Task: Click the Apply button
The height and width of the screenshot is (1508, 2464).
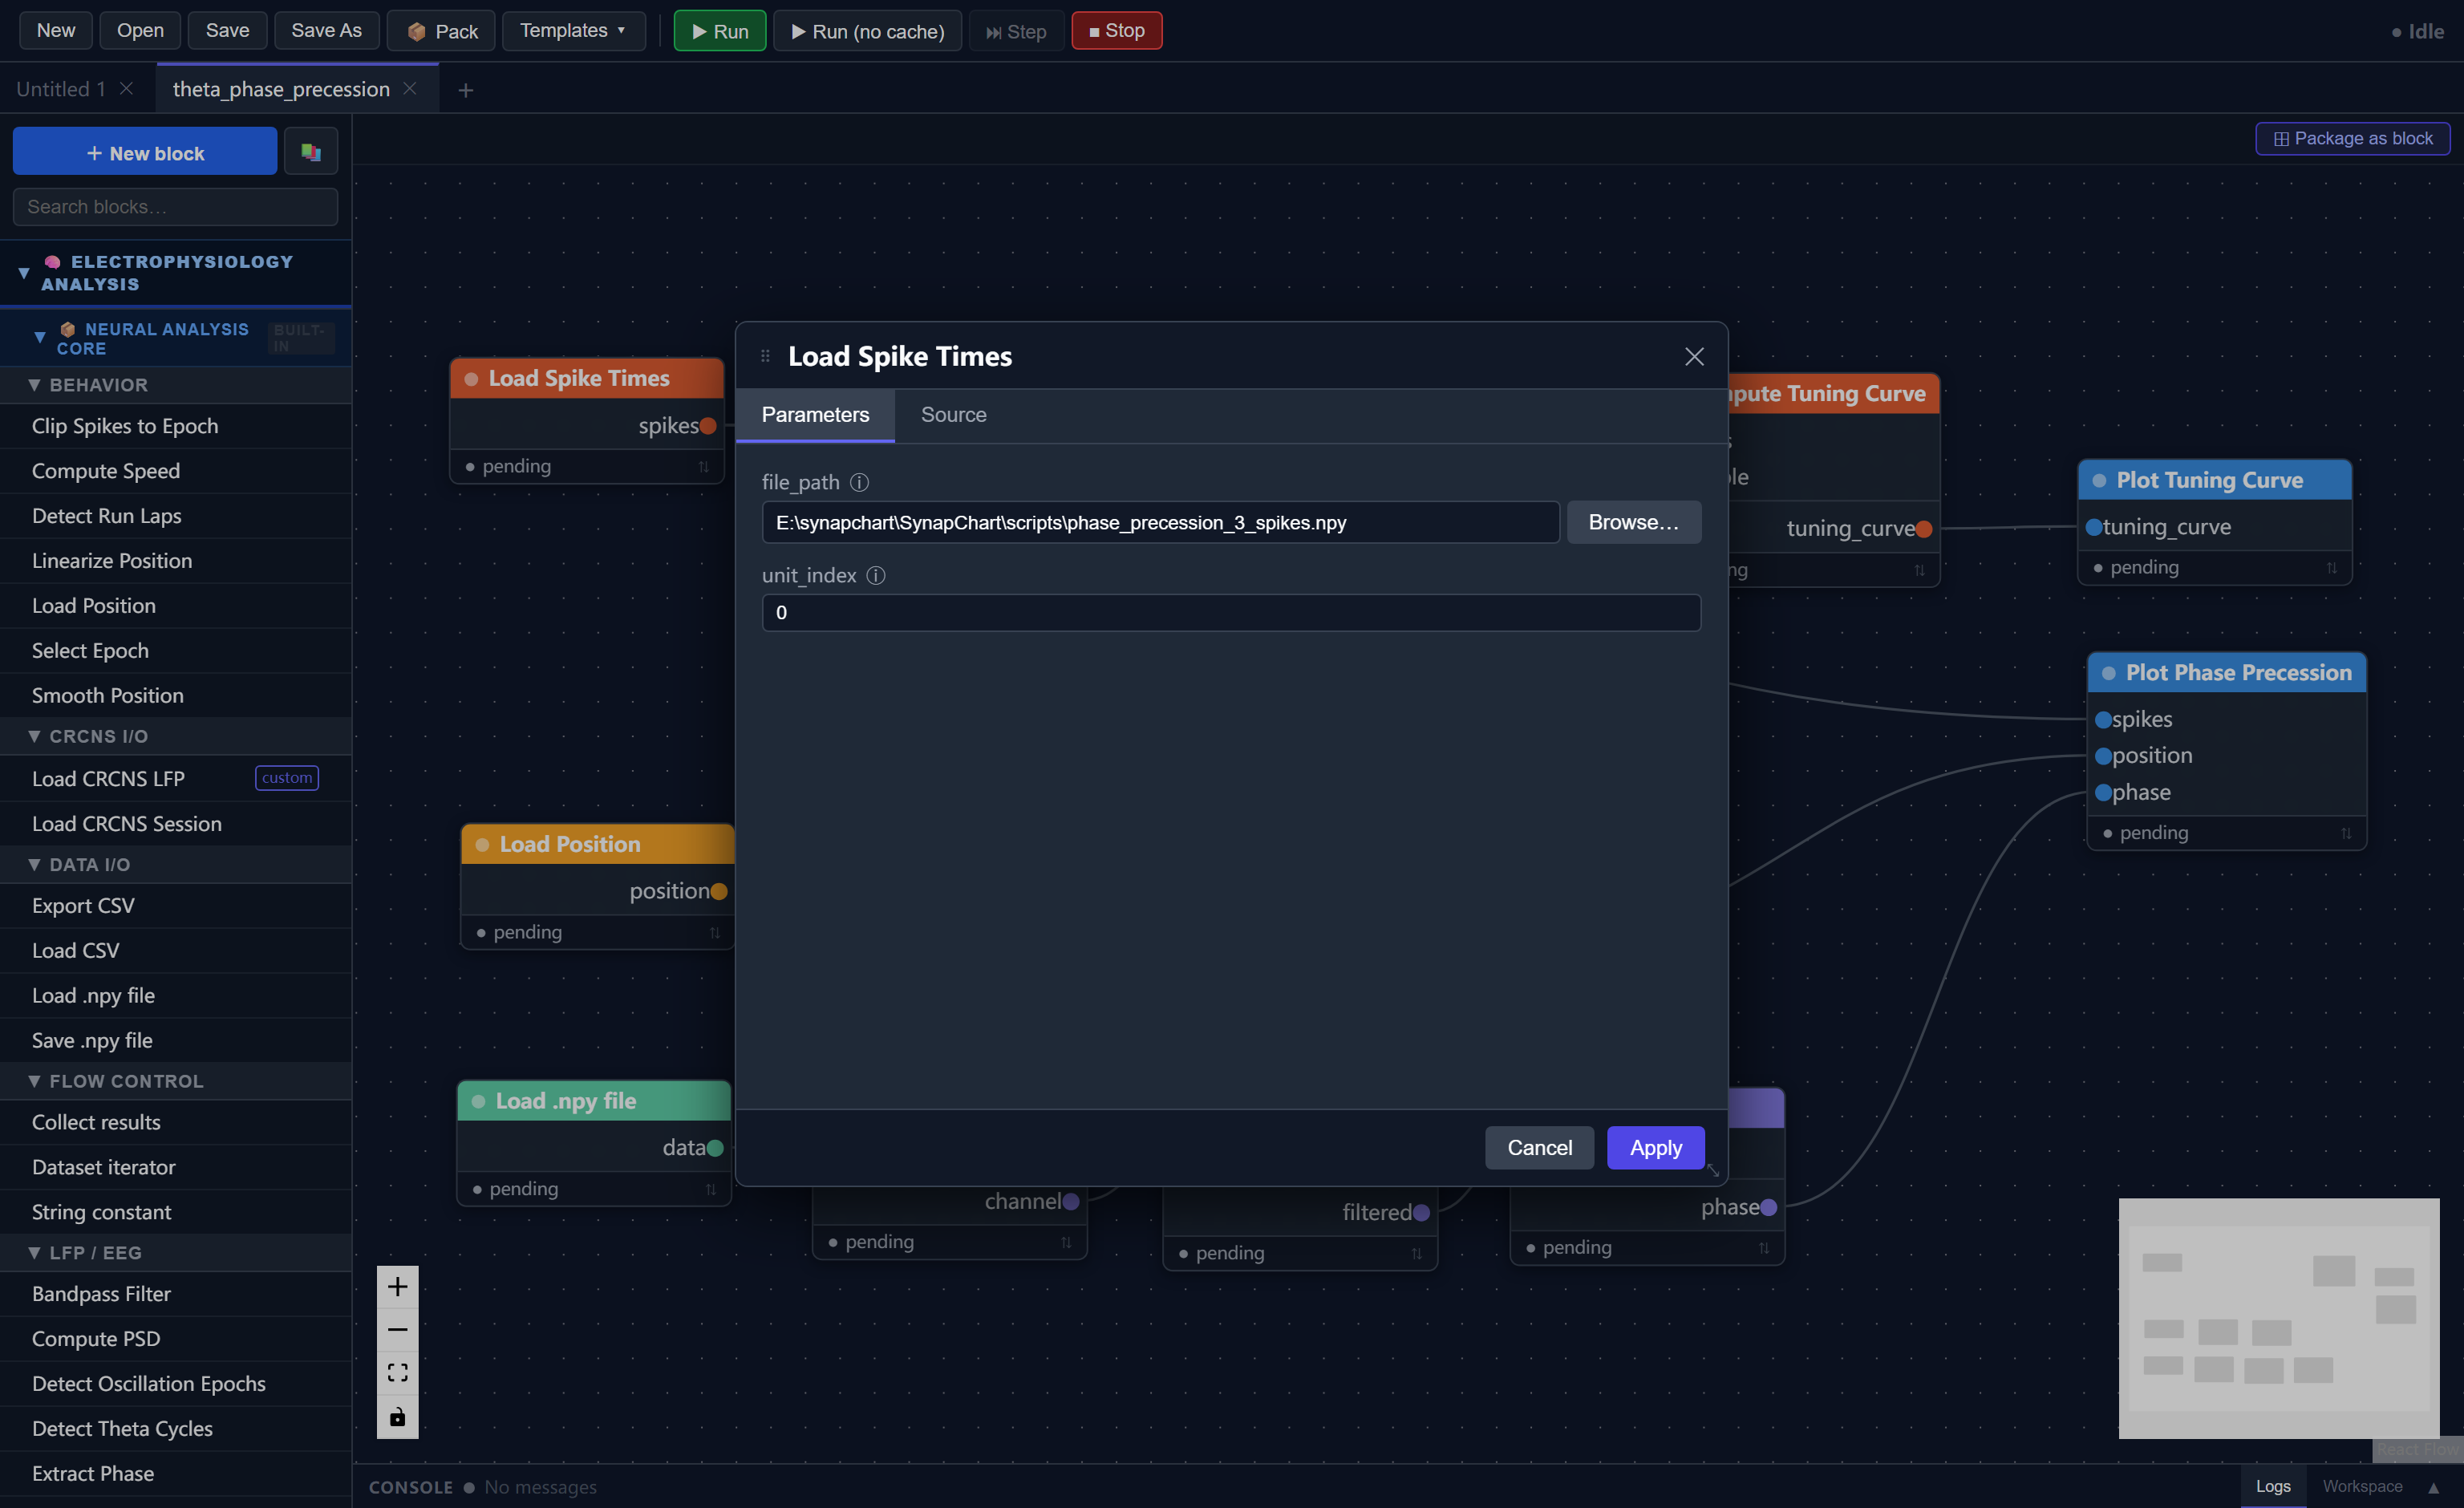Action: pyautogui.click(x=1655, y=1148)
